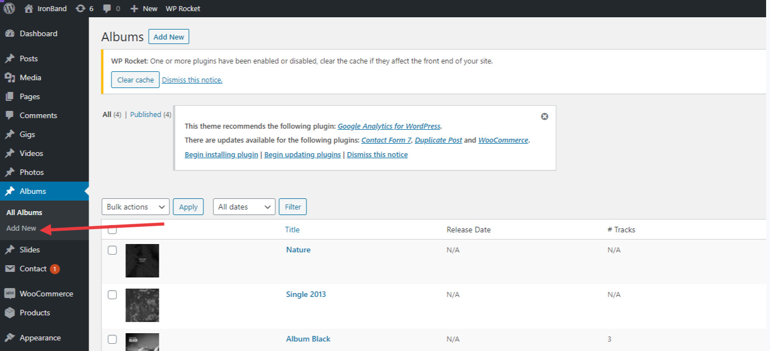
Task: Click Dismiss this notice under WP Rocket
Action: coord(192,80)
